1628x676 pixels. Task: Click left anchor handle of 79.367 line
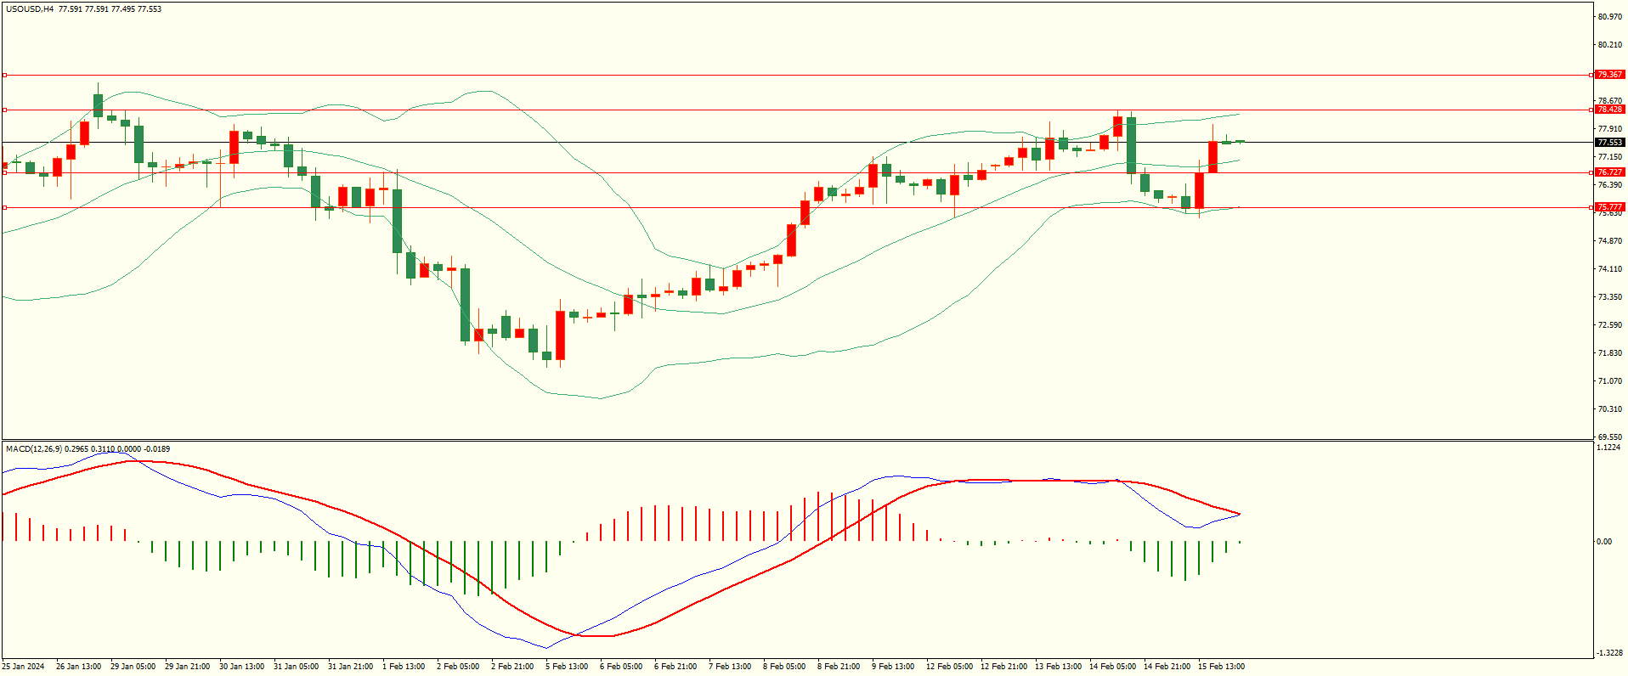[x=4, y=75]
